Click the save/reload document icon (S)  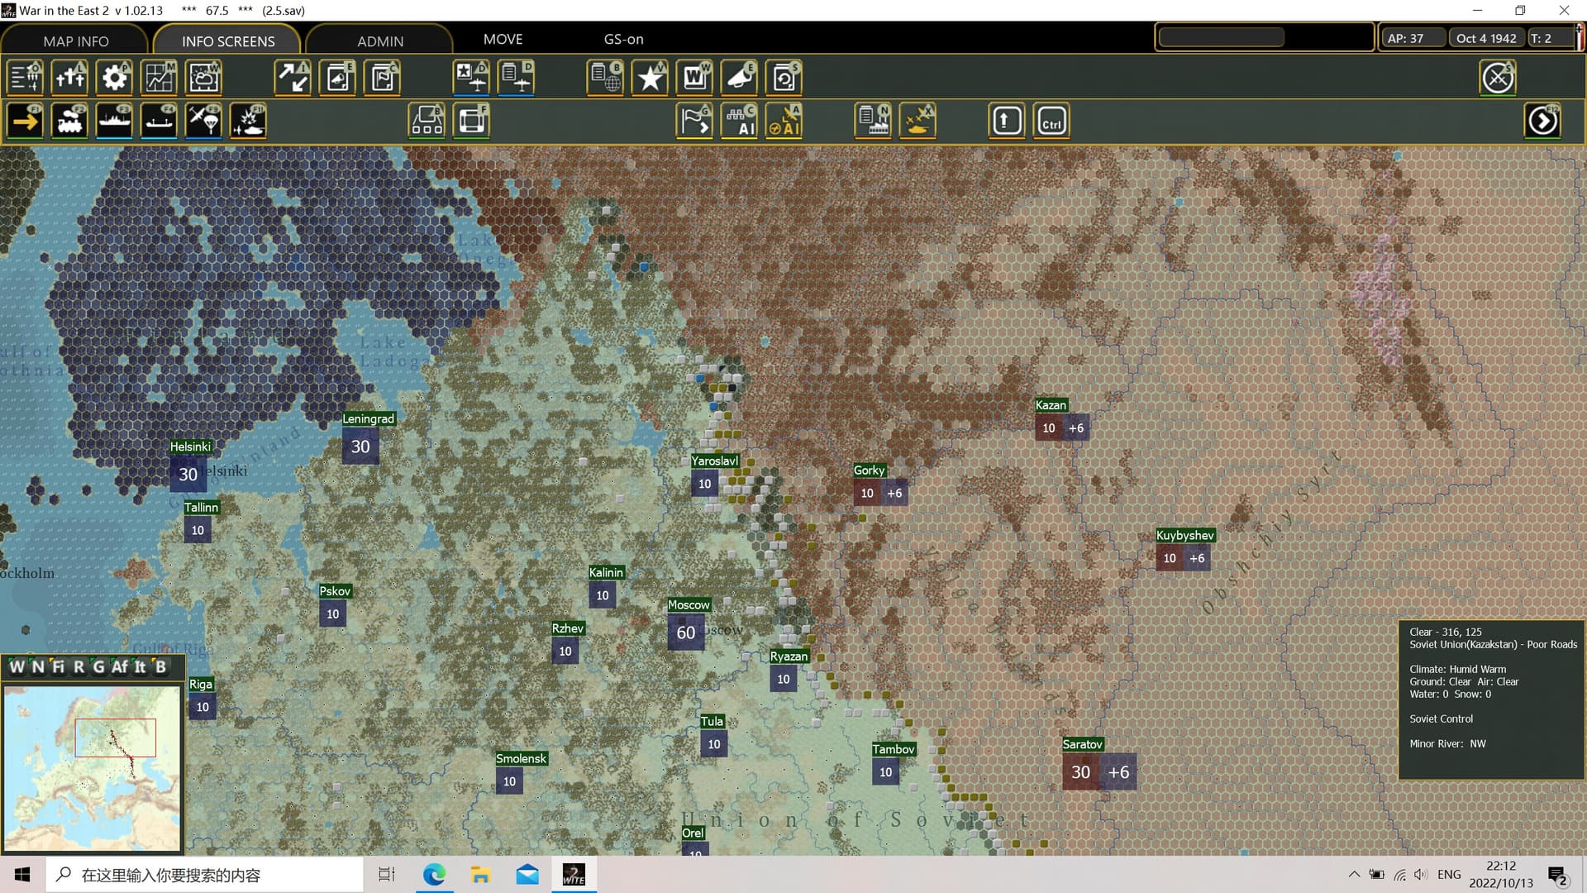(x=784, y=78)
